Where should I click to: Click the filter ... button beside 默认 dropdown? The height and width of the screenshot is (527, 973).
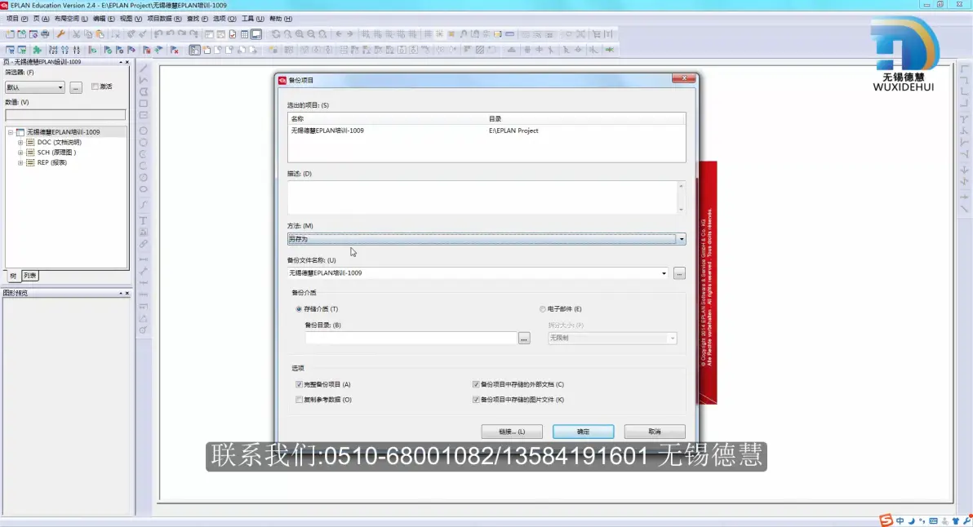(76, 87)
